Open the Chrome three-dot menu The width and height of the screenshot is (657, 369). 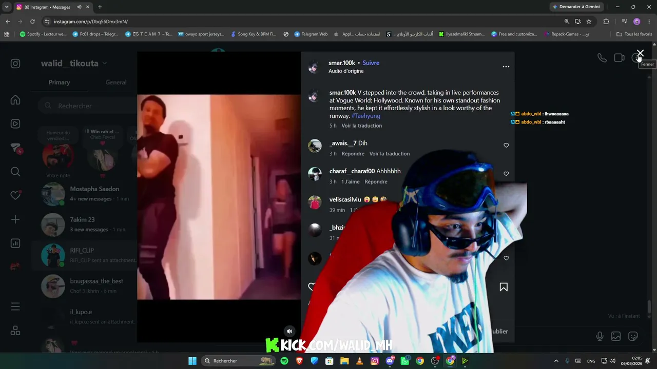coord(649,22)
